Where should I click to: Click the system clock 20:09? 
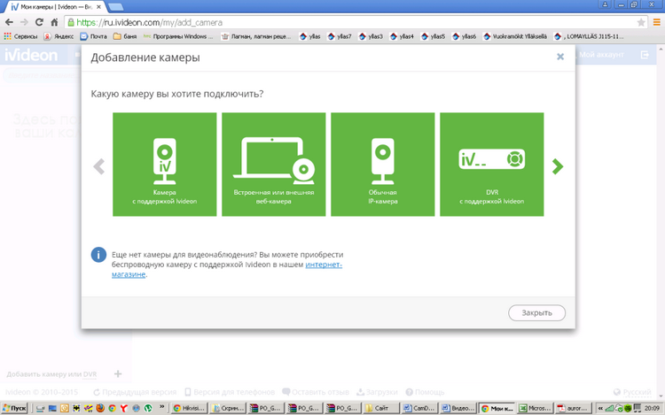(x=652, y=408)
